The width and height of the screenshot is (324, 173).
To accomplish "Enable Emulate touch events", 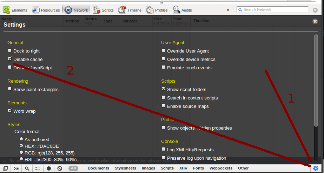I will pos(164,67).
